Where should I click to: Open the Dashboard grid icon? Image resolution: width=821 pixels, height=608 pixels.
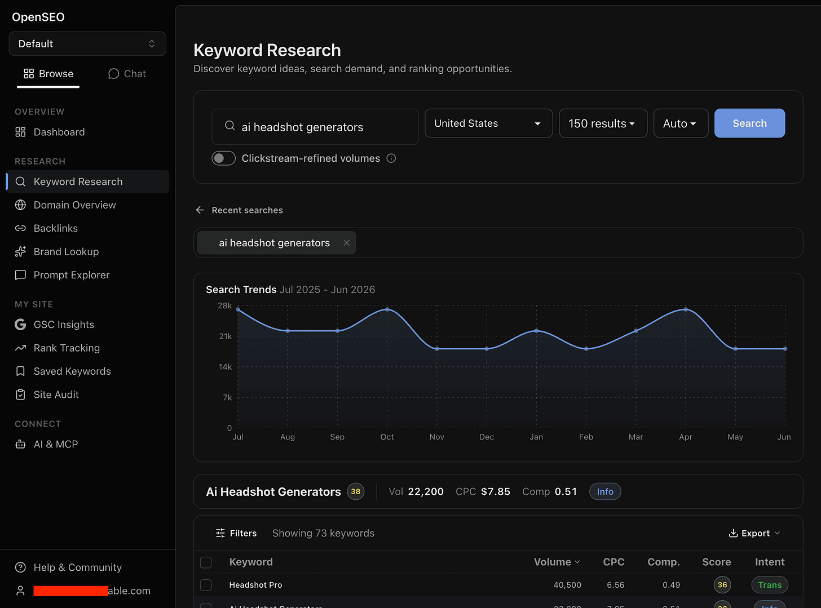coord(20,132)
